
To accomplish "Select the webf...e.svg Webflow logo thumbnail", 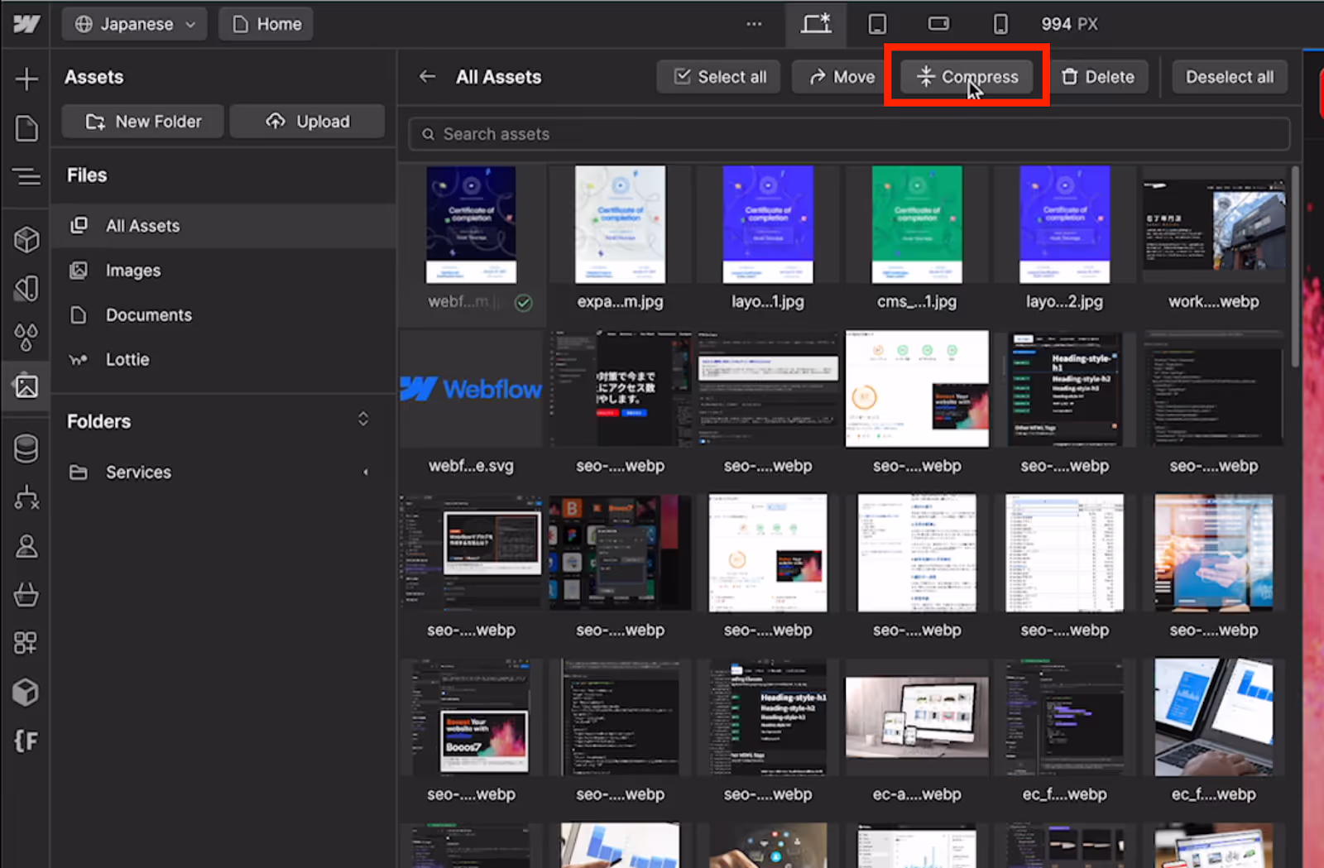I will click(x=471, y=389).
